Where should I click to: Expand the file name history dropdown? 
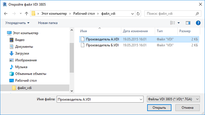tap(141, 99)
